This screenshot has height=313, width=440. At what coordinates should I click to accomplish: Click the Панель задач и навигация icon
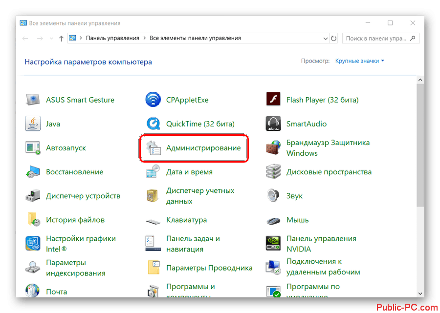tap(153, 244)
